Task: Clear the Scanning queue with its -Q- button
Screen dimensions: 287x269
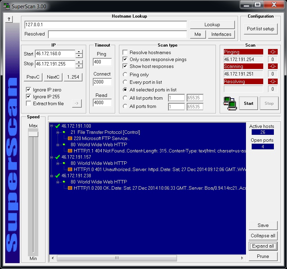Action: tap(273, 66)
